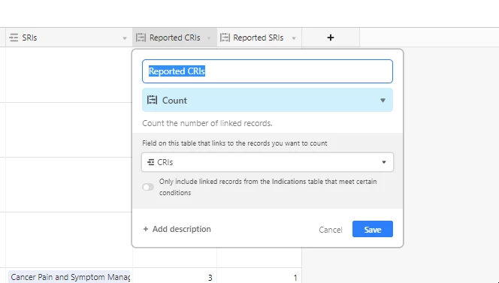
Task: Enable the linked records conditions toggle
Action: pos(148,187)
